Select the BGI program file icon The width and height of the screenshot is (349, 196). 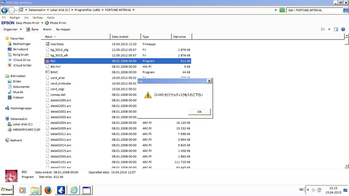click(x=47, y=61)
